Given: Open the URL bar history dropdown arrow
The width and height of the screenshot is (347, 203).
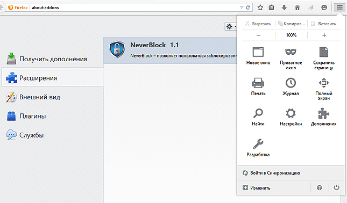Looking at the screenshot, I should click(x=242, y=8).
